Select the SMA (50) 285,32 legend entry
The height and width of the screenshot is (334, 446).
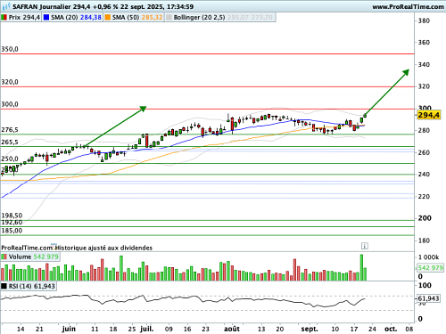[x=134, y=18]
